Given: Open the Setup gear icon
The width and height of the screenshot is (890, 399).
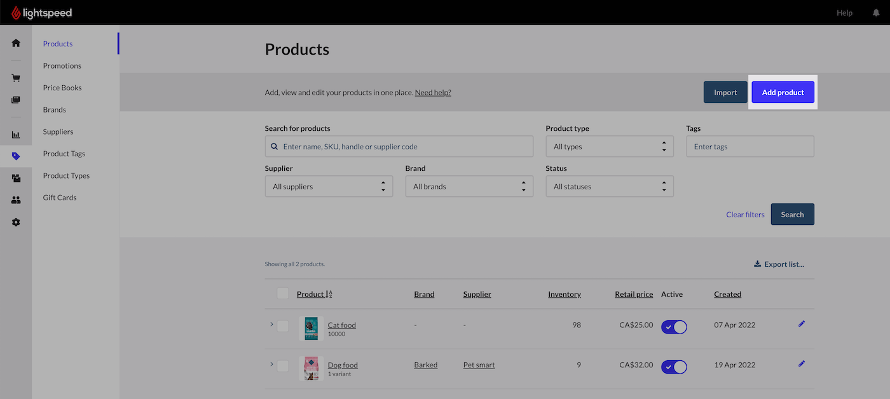Looking at the screenshot, I should [x=16, y=222].
